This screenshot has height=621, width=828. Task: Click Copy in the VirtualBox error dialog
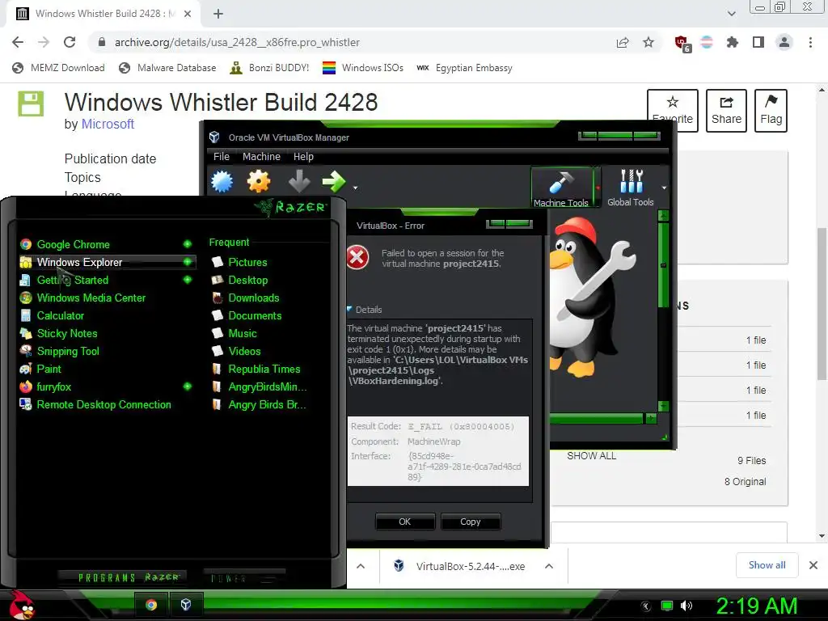point(471,522)
